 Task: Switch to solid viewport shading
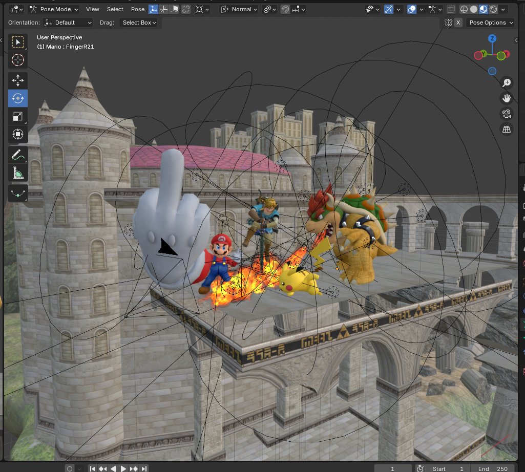[x=474, y=9]
